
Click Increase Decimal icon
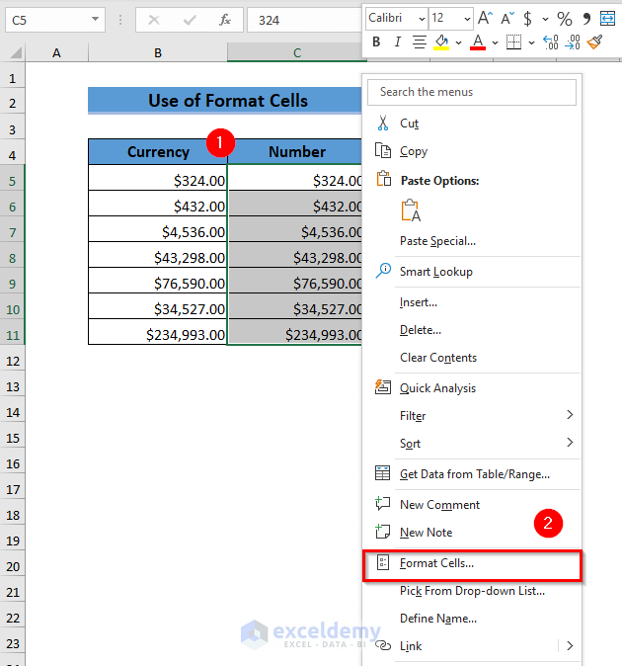551,42
